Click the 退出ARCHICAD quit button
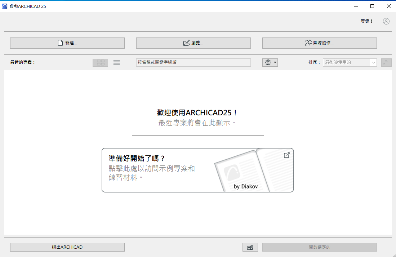 pos(67,247)
